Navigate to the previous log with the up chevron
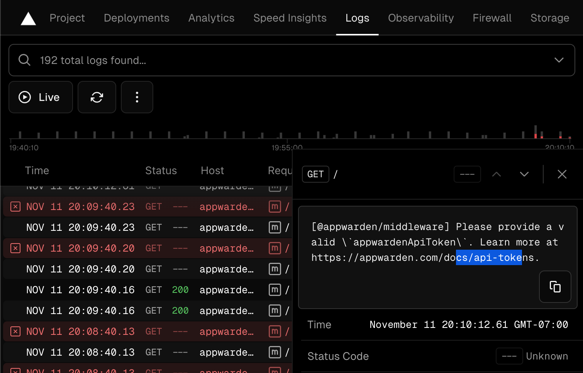Image resolution: width=583 pixels, height=373 pixels. 497,174
